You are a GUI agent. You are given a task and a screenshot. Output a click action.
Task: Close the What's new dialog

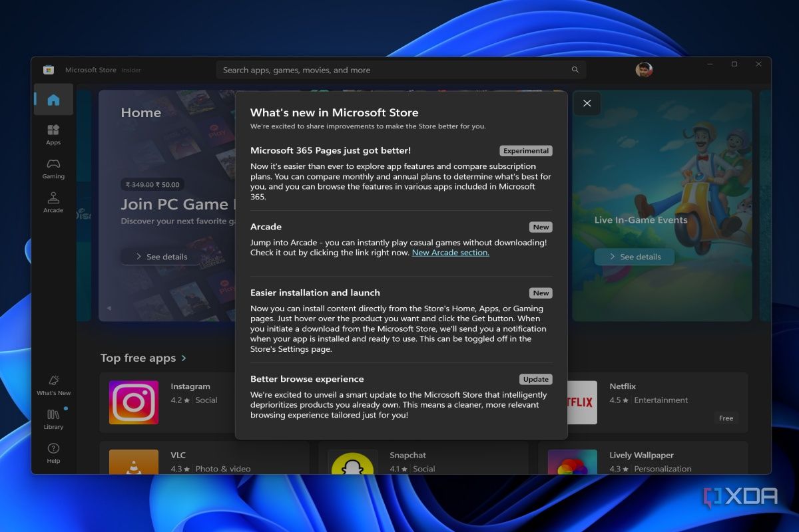click(x=587, y=103)
